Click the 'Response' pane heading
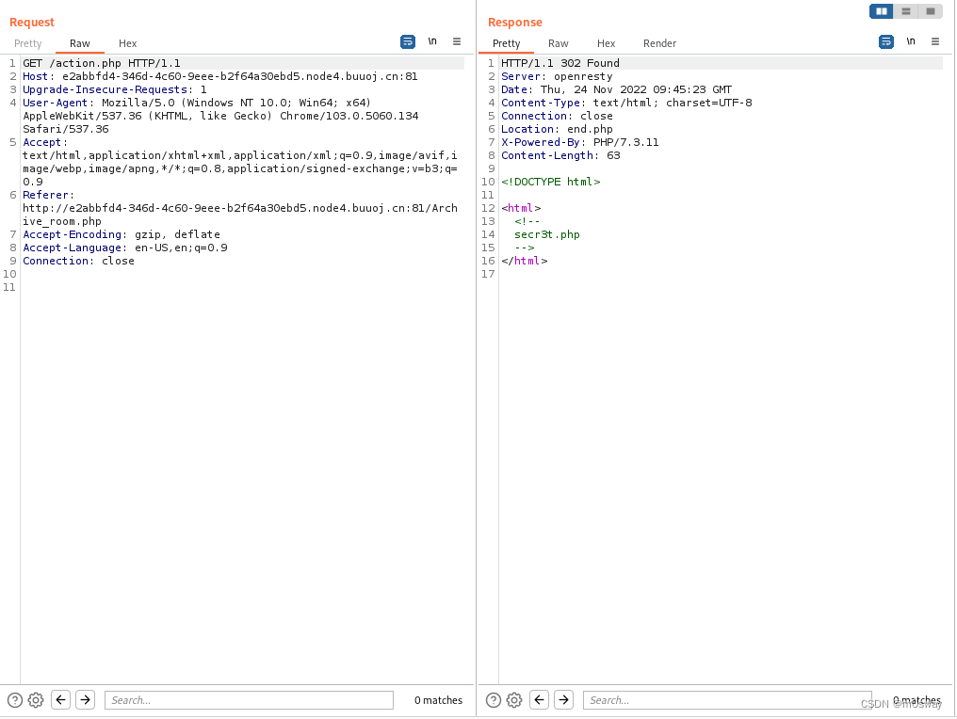This screenshot has height=719, width=957. (514, 23)
